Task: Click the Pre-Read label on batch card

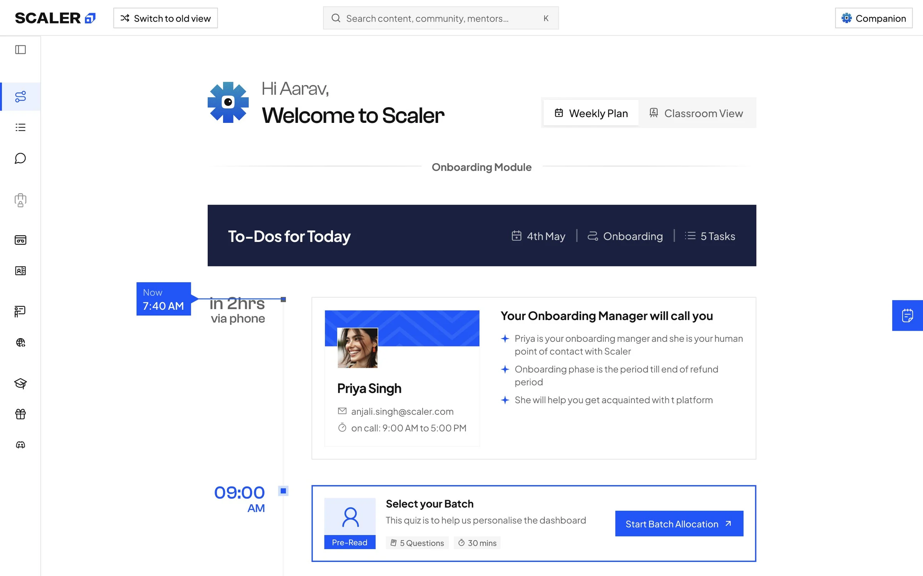Action: click(x=350, y=542)
